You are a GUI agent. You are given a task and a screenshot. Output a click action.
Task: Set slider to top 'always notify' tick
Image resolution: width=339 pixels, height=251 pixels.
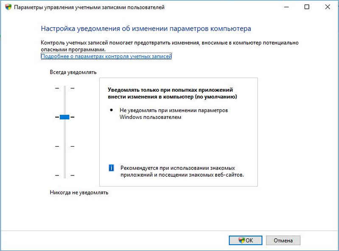tap(64, 88)
